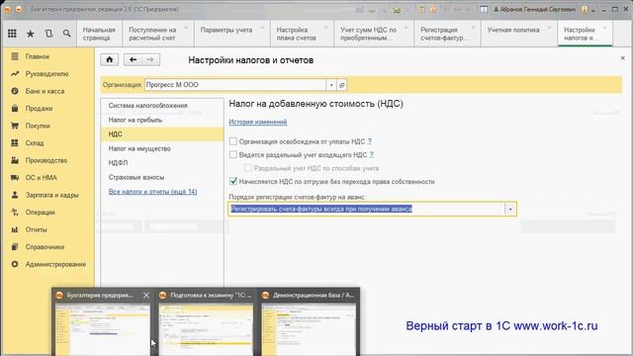Select Налог на имущество in list

162,148
